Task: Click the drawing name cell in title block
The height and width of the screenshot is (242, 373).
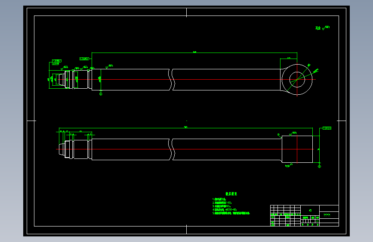Action: 329,215
